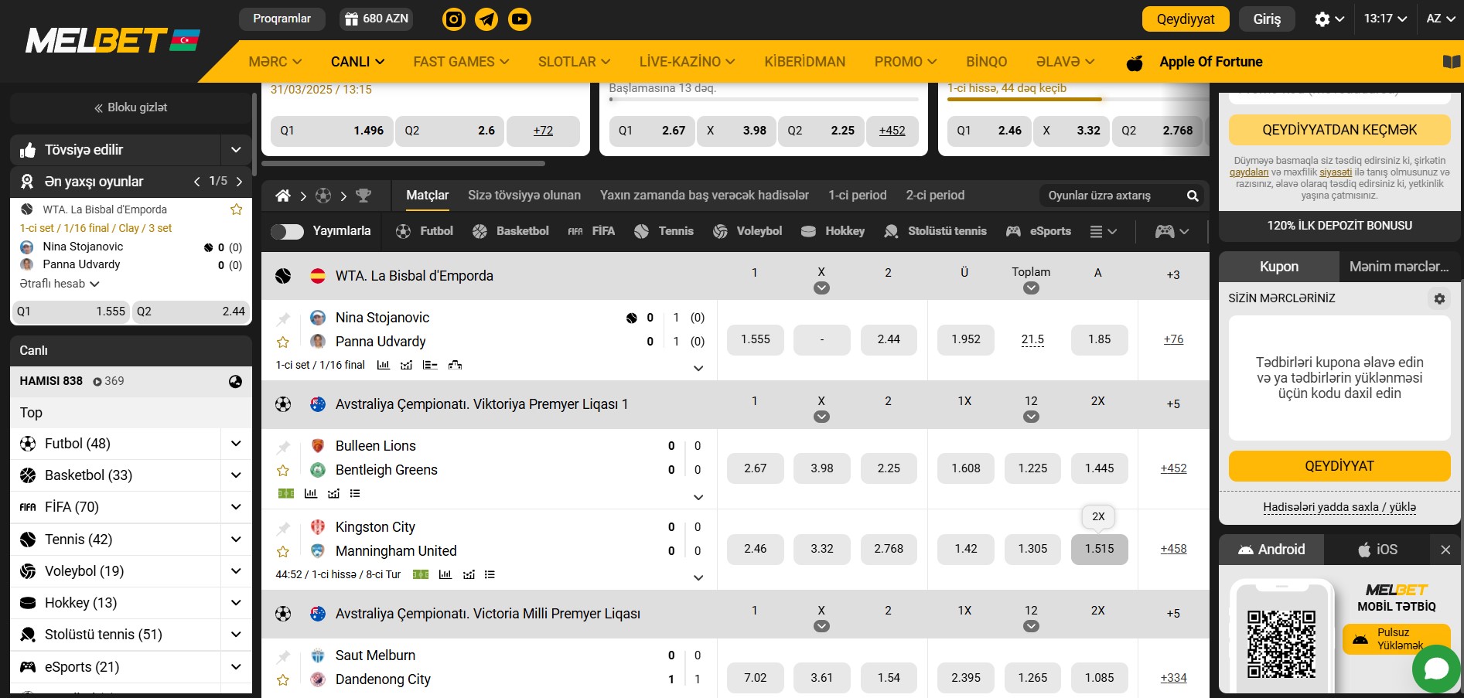Open statistics chart icon for Kingston City match
This screenshot has height=698, width=1464.
pos(445,574)
